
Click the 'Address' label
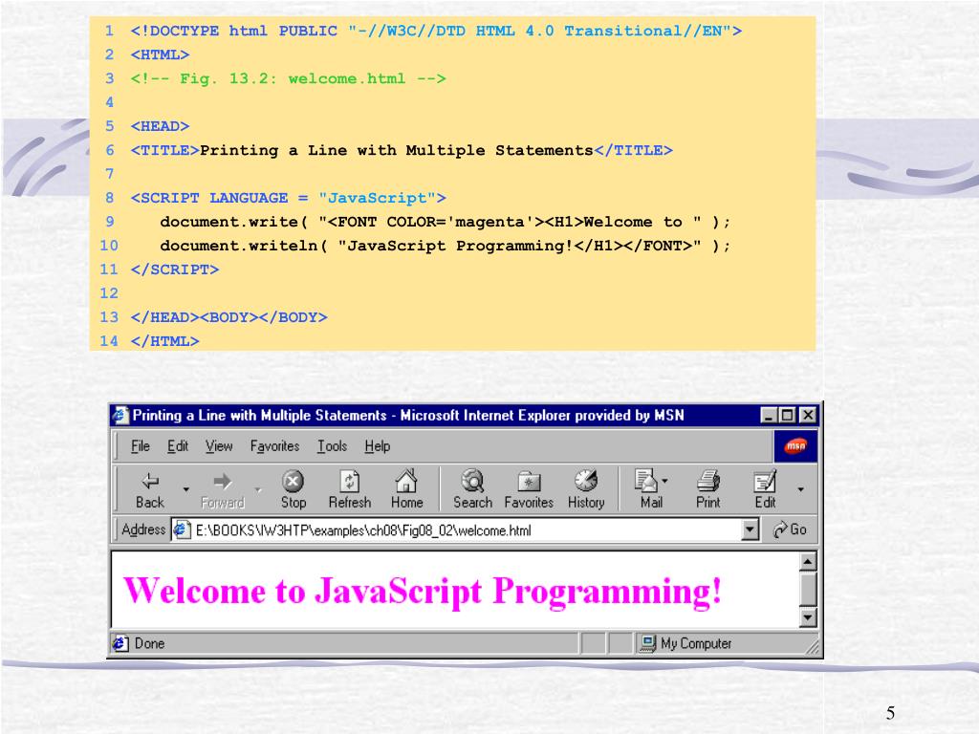pyautogui.click(x=143, y=529)
